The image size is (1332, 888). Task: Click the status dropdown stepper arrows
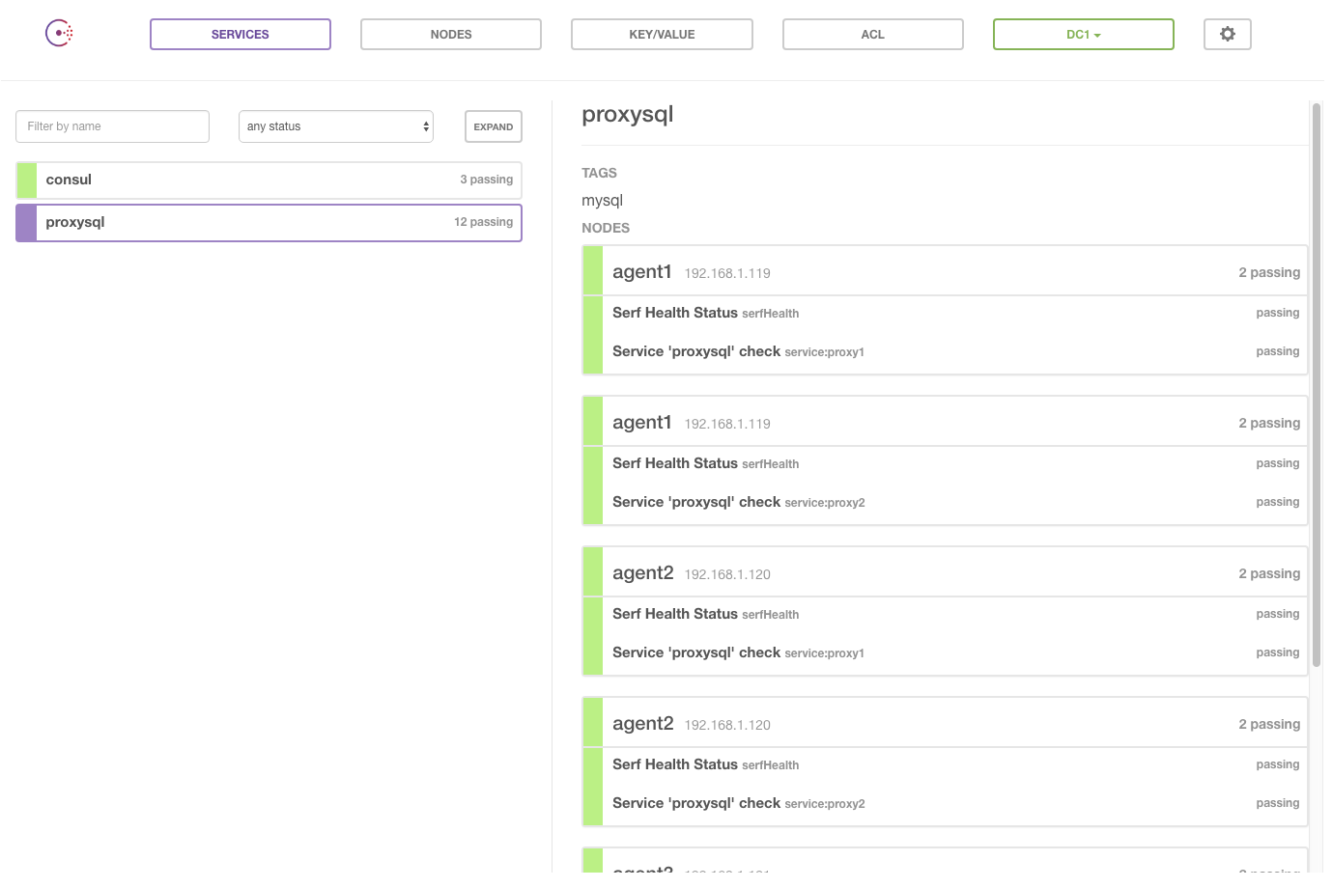tap(425, 126)
